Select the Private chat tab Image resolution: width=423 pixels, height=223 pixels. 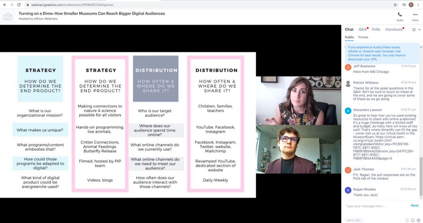point(363,37)
